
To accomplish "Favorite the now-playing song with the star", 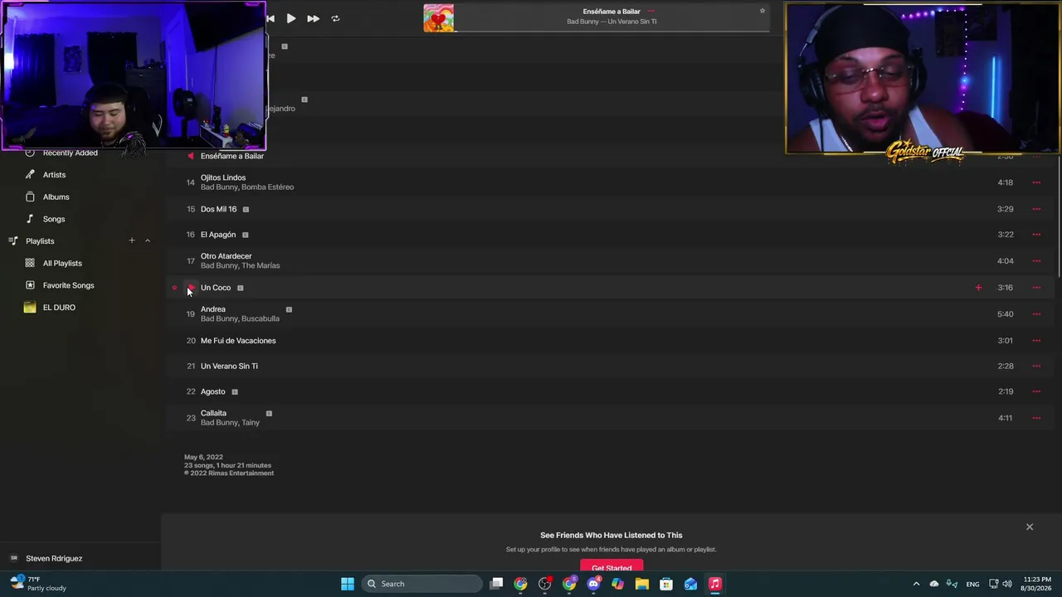I will pos(762,11).
